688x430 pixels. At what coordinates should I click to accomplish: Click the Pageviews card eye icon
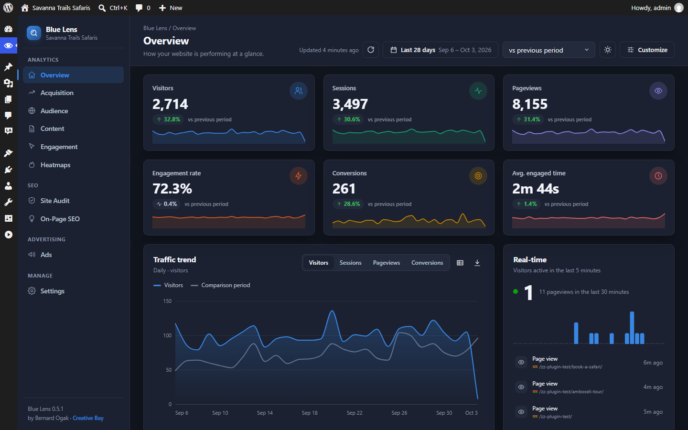(658, 91)
